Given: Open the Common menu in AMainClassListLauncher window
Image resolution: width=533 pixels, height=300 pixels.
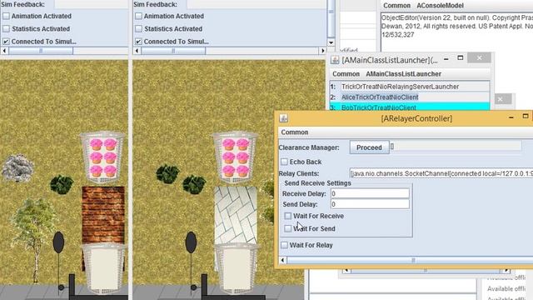Looking at the screenshot, I should (346, 74).
